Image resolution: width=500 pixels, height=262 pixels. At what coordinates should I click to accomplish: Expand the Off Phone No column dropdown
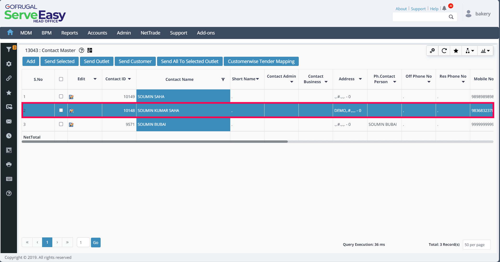[x=429, y=82]
